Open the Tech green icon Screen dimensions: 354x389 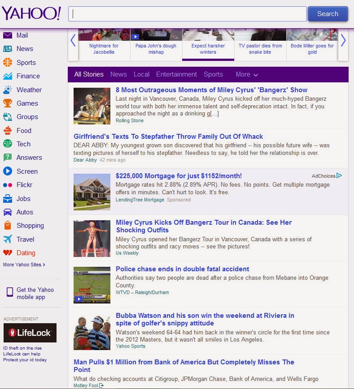[8, 144]
